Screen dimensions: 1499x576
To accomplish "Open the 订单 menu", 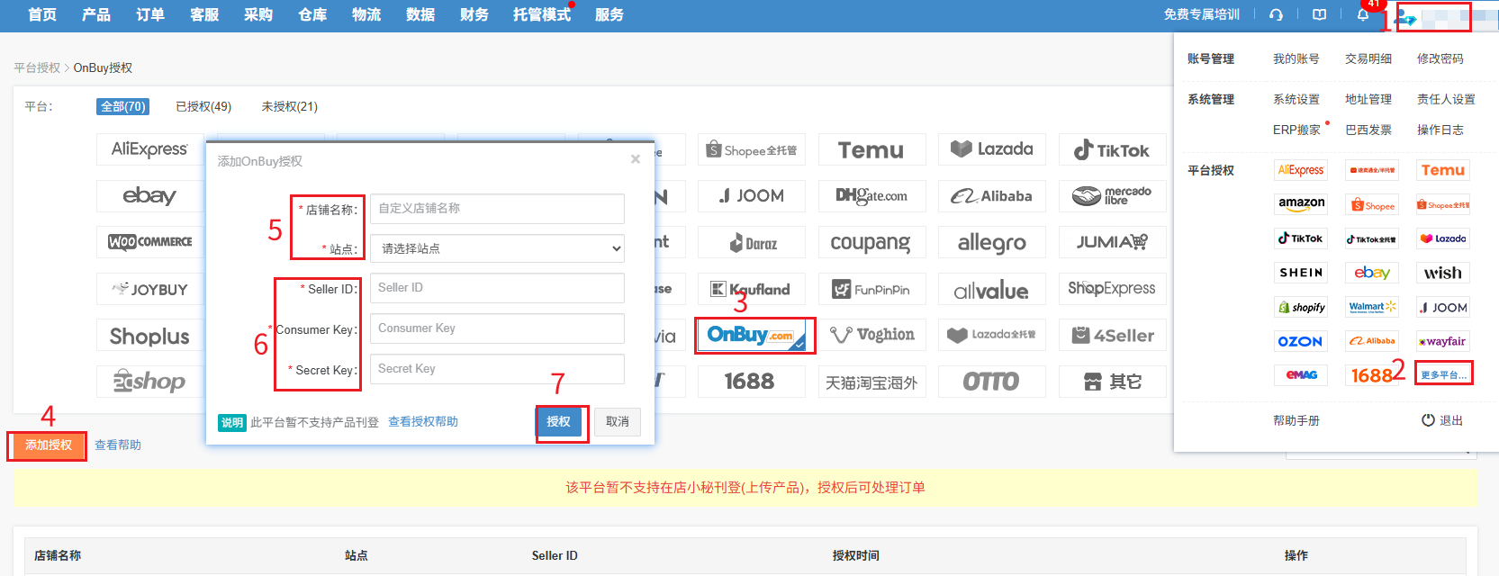I will coord(150,14).
